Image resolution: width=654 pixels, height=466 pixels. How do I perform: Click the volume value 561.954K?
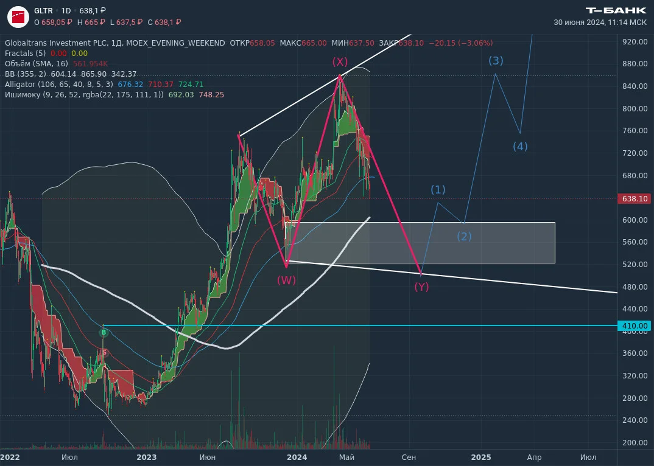tap(91, 64)
